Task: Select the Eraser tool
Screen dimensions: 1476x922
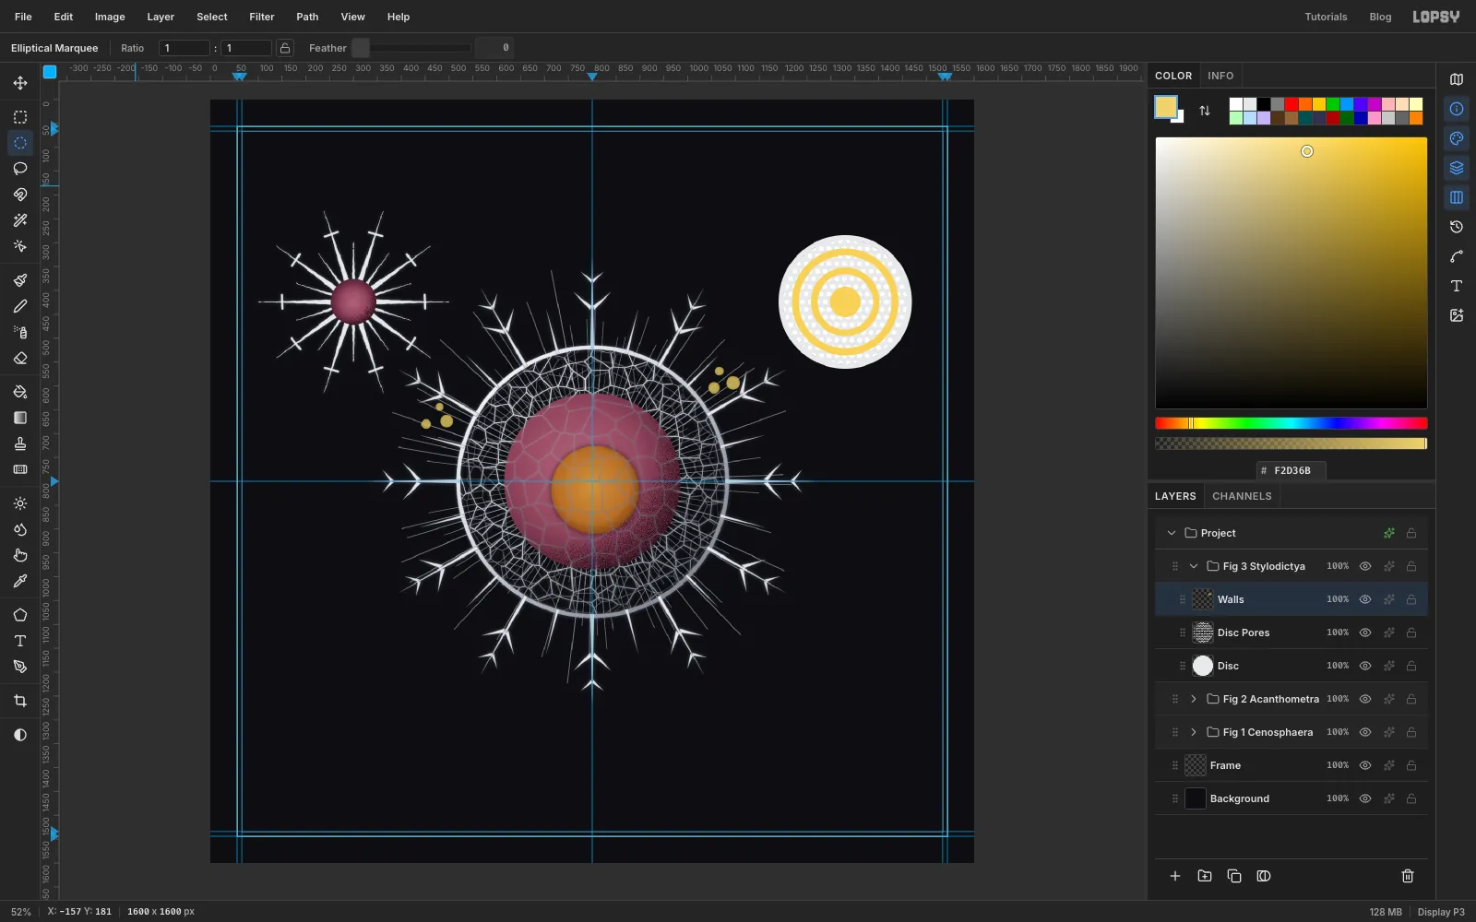Action: point(20,358)
